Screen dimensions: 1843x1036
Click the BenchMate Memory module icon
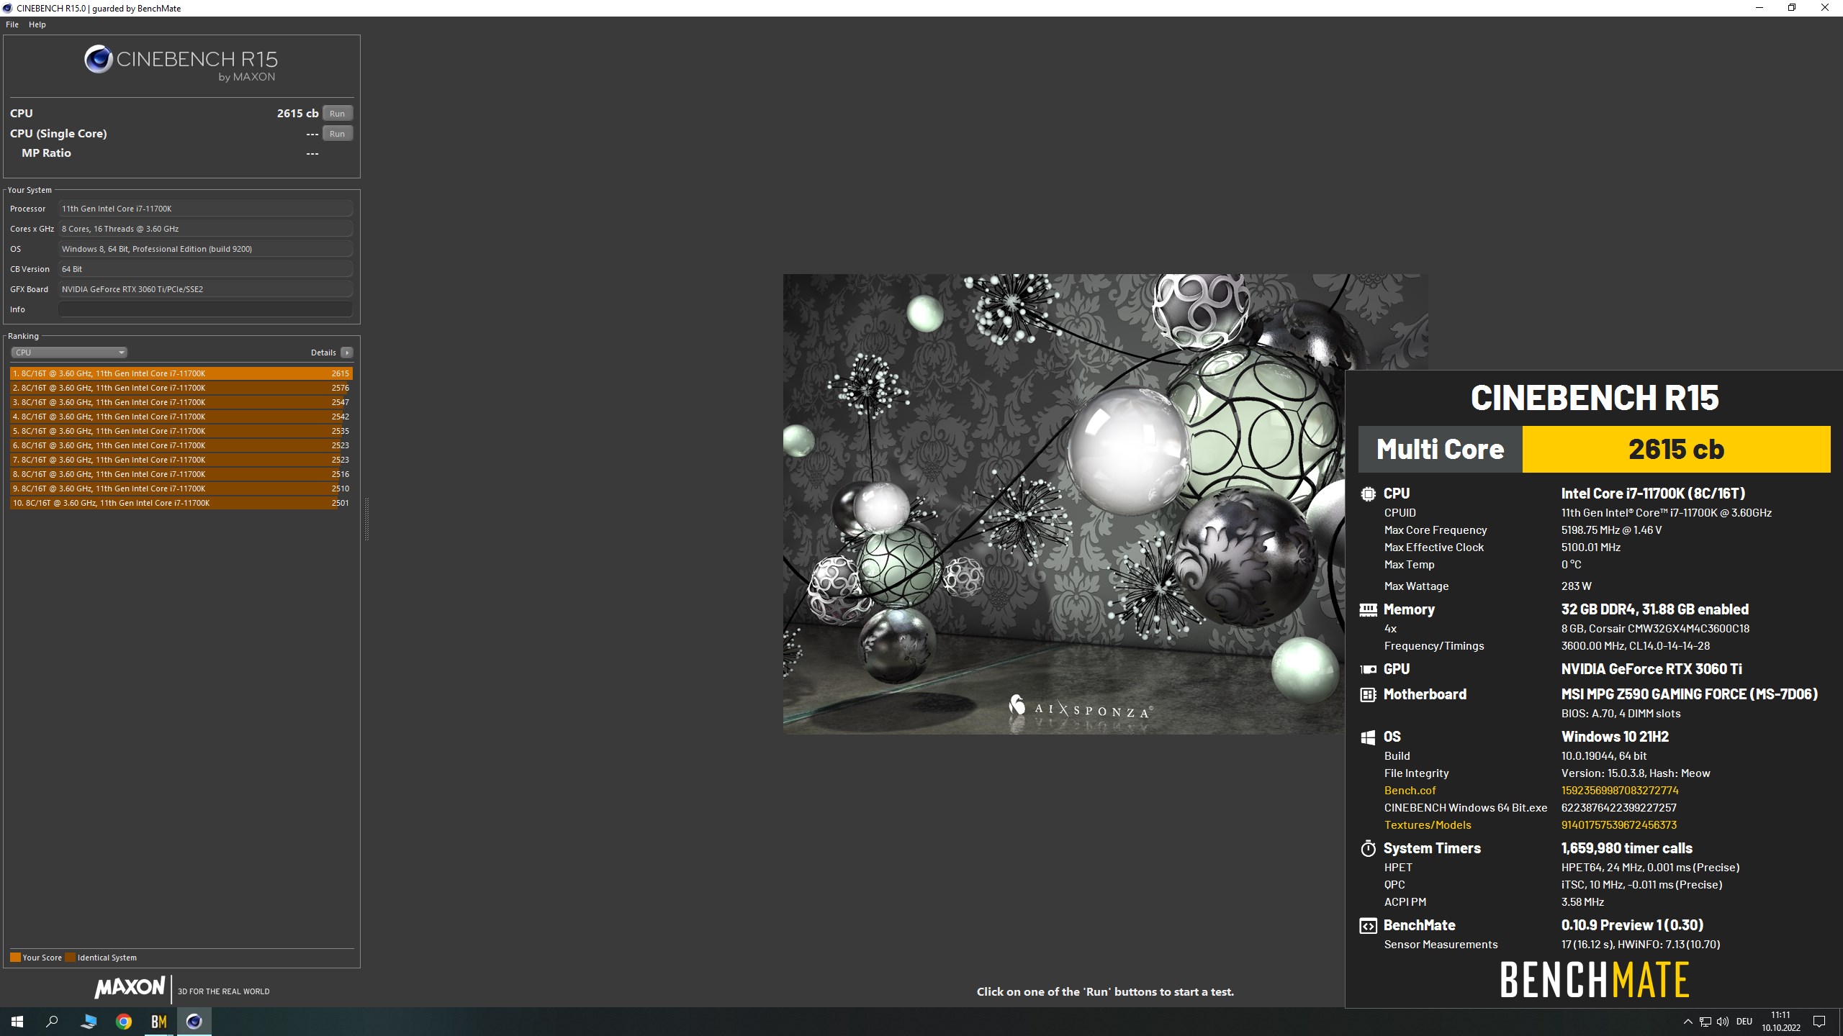[x=1368, y=610]
